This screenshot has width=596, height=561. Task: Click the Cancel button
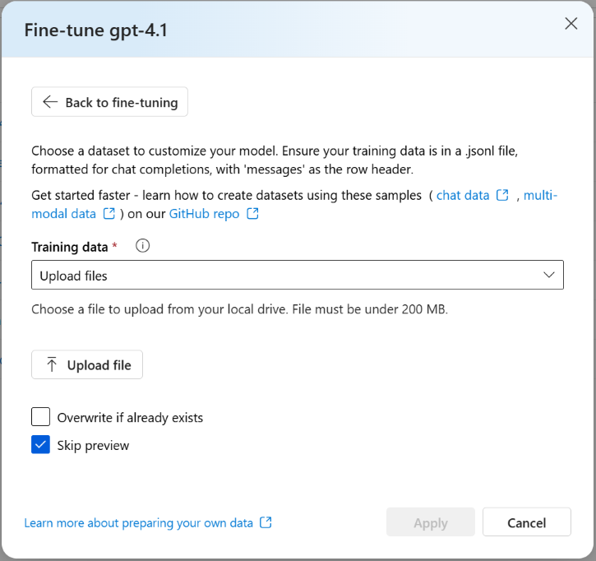(527, 522)
